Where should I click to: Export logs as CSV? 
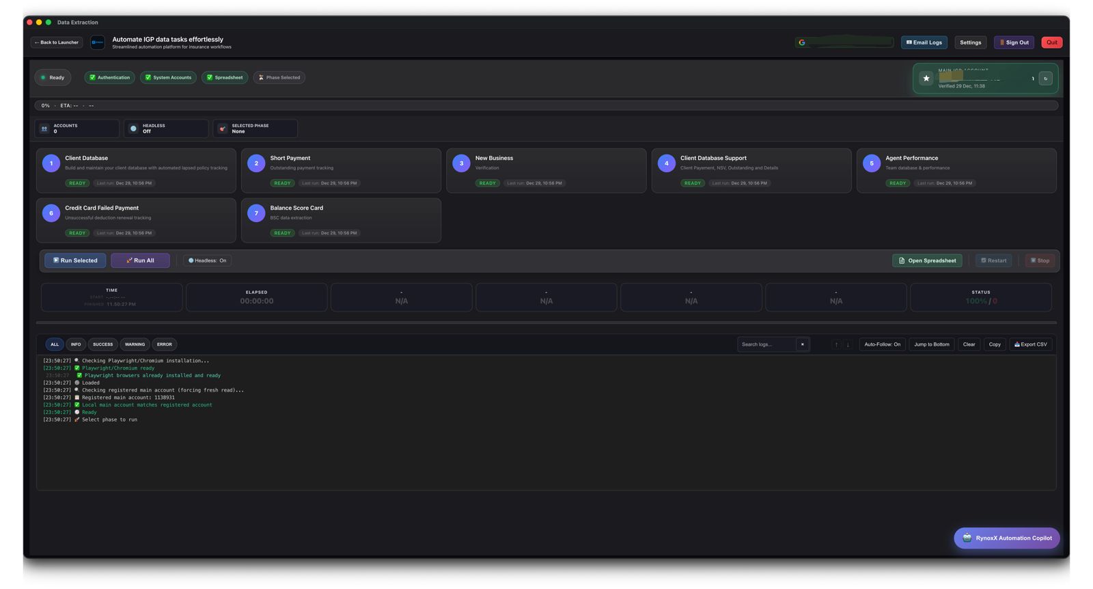point(1030,344)
